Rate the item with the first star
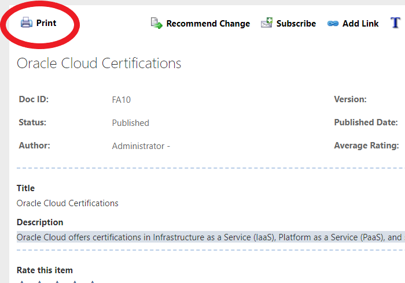This screenshot has width=405, height=283. pyautogui.click(x=23, y=281)
